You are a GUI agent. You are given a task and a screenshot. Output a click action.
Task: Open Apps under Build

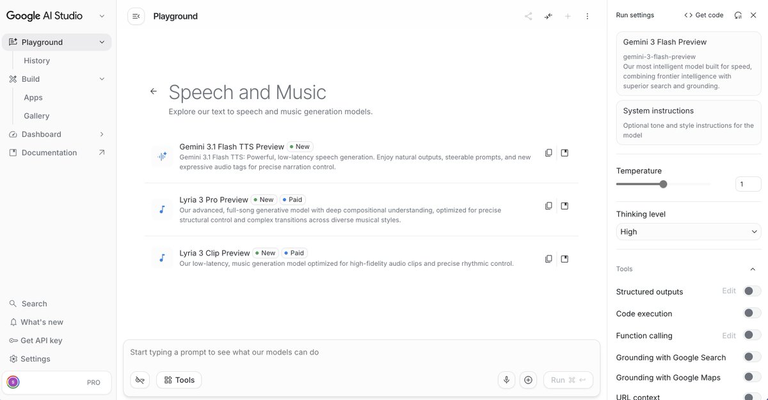(x=33, y=98)
